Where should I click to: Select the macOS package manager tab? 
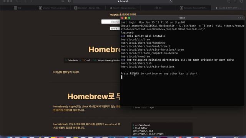228,8
